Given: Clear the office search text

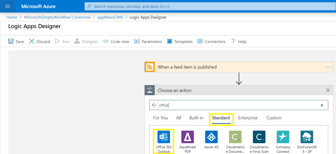Looking at the screenshot, I should pyautogui.click(x=322, y=105).
